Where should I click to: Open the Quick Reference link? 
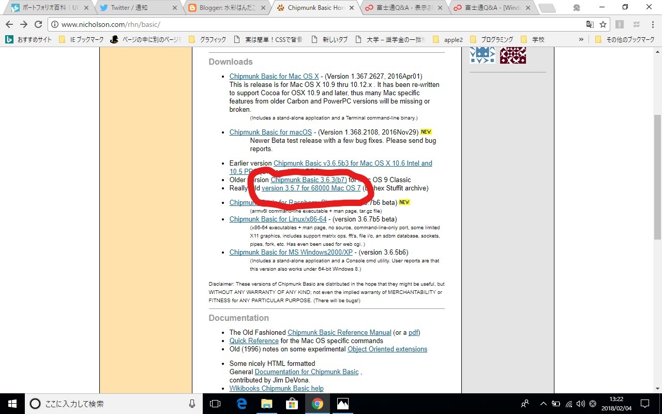(x=254, y=341)
